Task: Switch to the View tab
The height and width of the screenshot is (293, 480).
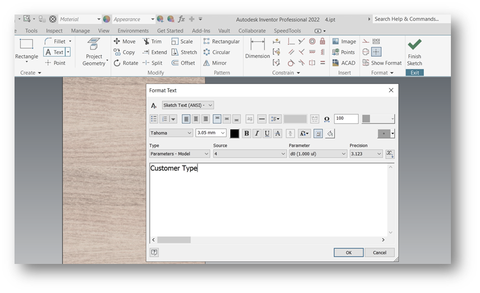Action: click(x=103, y=31)
